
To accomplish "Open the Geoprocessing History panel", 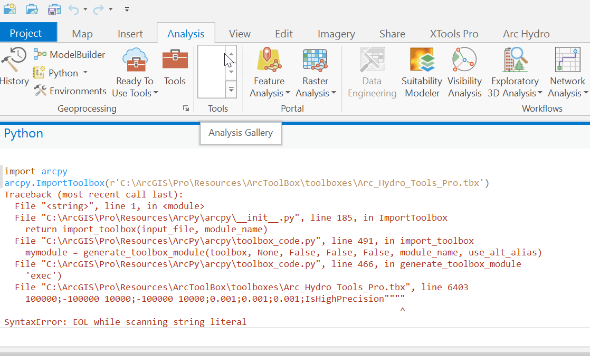I will pos(15,70).
